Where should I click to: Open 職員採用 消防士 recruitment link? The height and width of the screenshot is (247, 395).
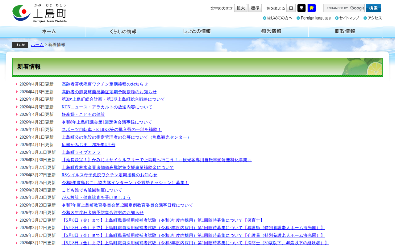point(195,243)
